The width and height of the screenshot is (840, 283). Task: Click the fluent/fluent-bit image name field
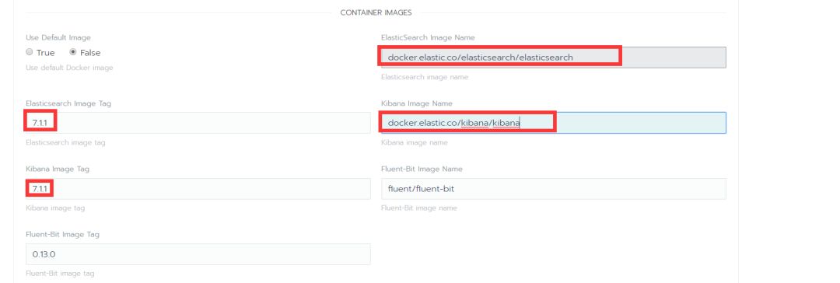(554, 189)
